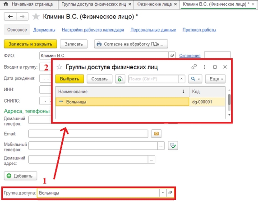
Task: Select the Основное section
Action: [x=17, y=30]
